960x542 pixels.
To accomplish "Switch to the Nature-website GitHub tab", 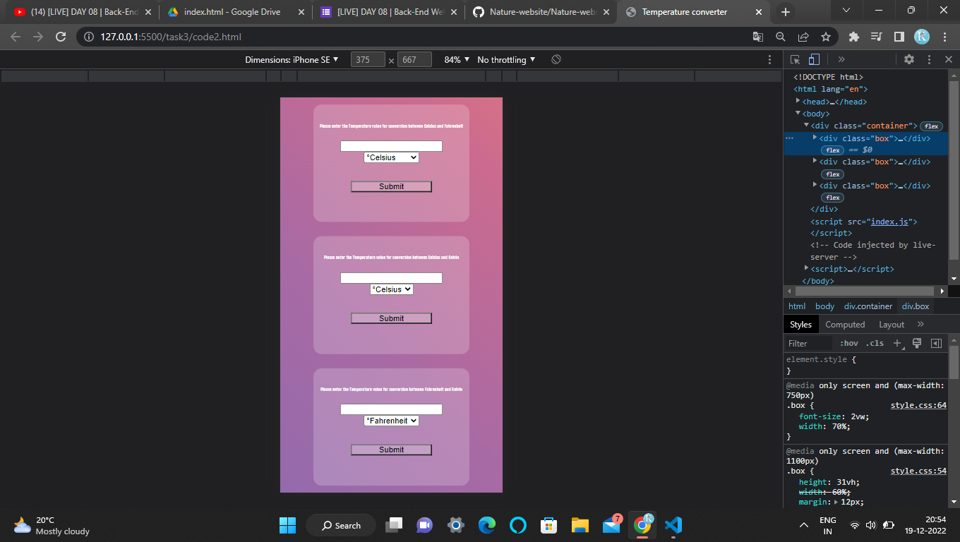I will (540, 12).
